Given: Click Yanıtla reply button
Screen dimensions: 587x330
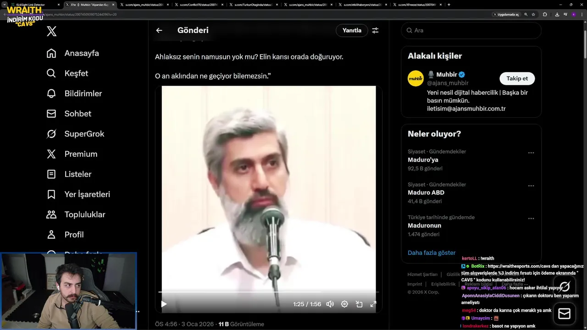Looking at the screenshot, I should coord(352,30).
